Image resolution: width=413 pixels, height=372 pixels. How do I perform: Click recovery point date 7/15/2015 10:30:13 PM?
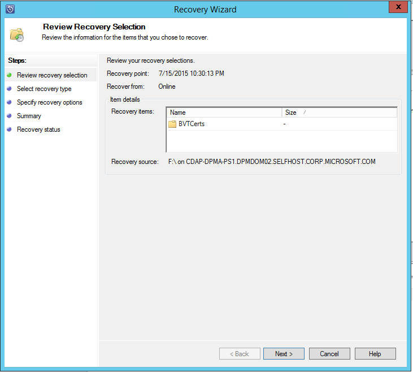point(191,73)
